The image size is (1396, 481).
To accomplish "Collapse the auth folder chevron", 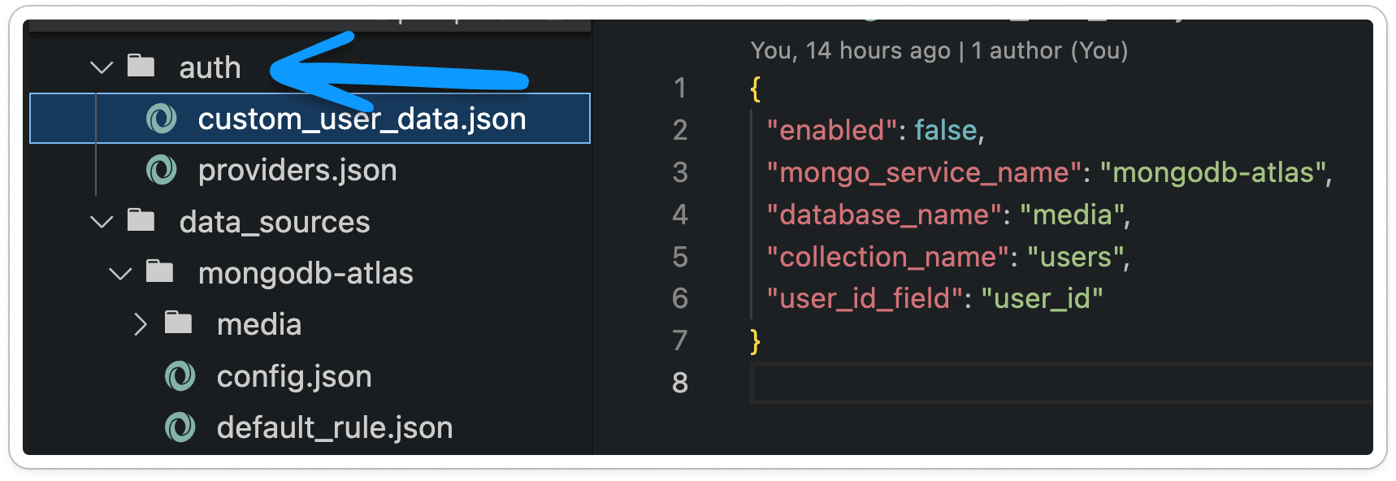I will (101, 67).
